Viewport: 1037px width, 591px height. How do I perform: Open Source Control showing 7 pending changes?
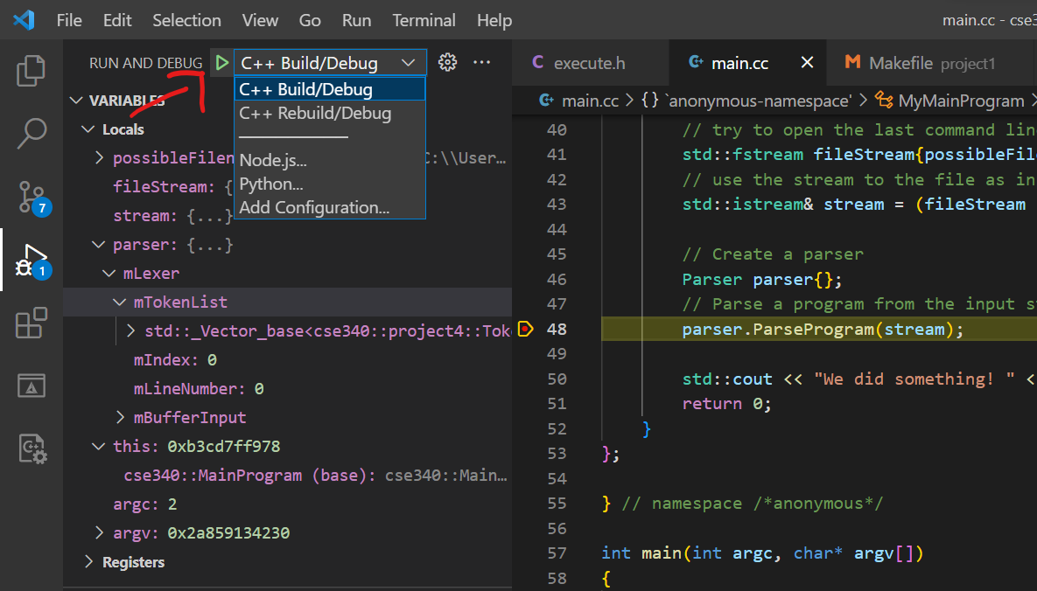(x=32, y=198)
